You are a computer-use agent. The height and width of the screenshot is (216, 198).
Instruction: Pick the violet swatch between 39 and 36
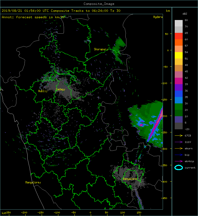tap(179, 87)
